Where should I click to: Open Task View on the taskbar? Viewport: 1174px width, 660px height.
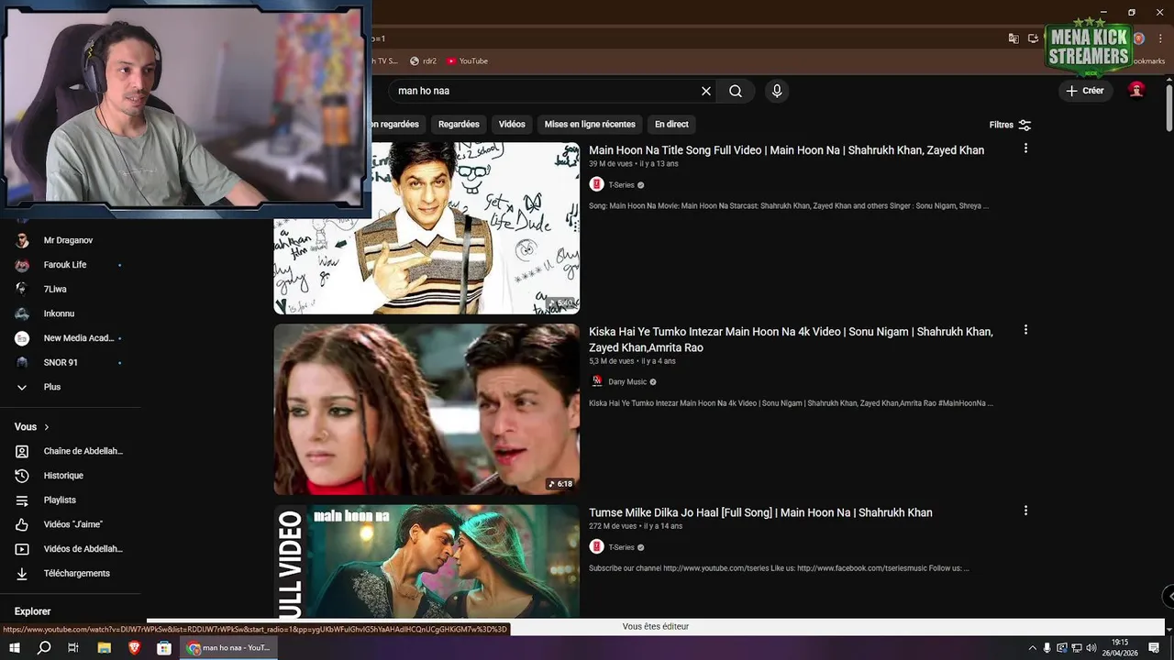pyautogui.click(x=73, y=648)
